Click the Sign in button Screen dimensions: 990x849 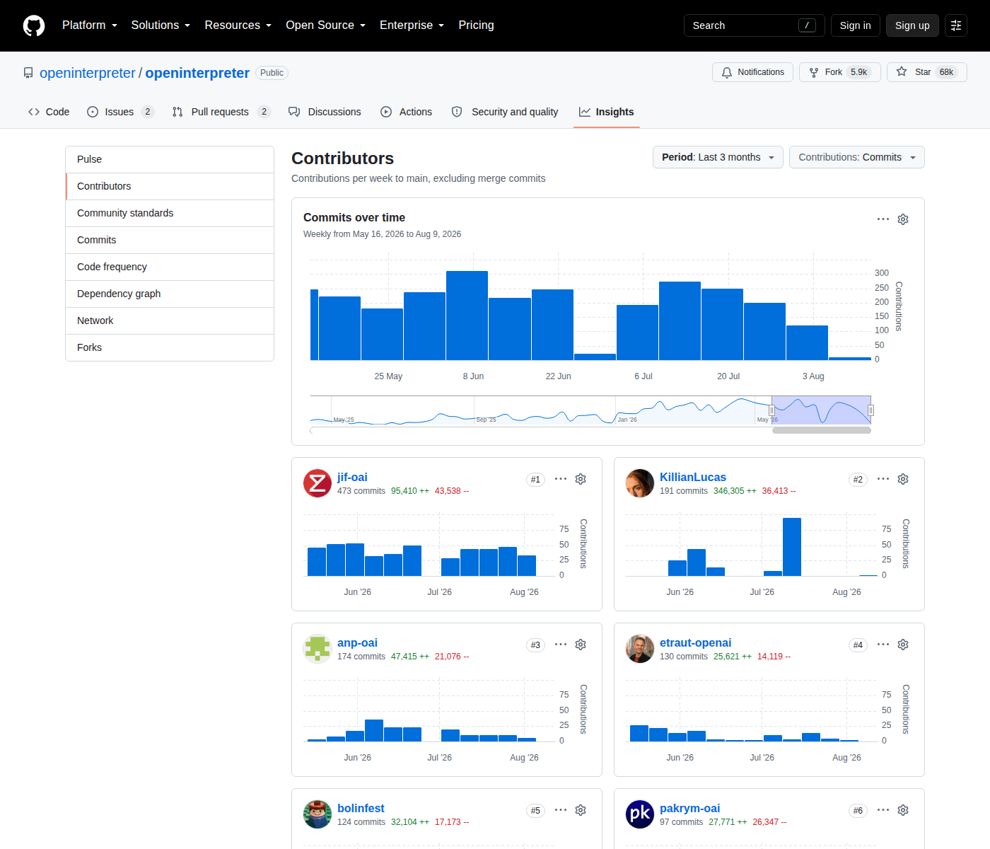pos(856,25)
